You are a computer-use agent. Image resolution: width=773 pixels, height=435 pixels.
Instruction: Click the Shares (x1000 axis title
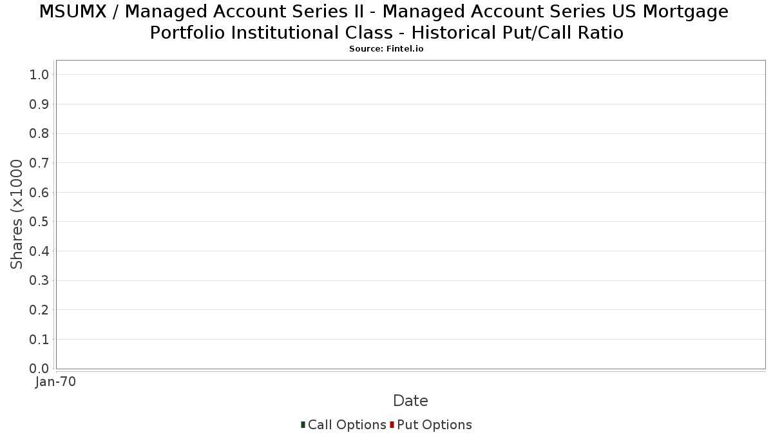pos(17,215)
